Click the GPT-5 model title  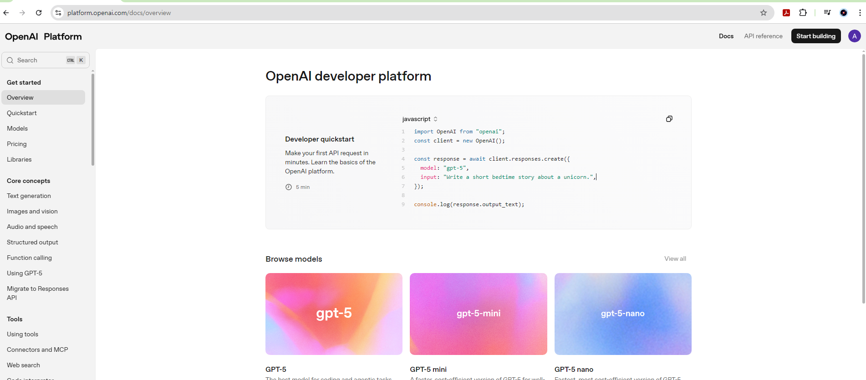click(276, 369)
